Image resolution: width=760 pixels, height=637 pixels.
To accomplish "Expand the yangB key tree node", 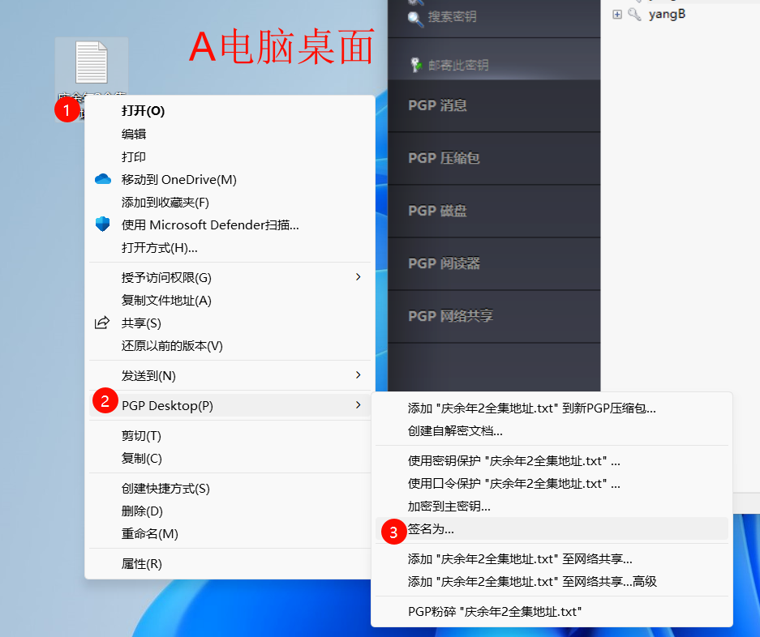I will click(x=617, y=14).
